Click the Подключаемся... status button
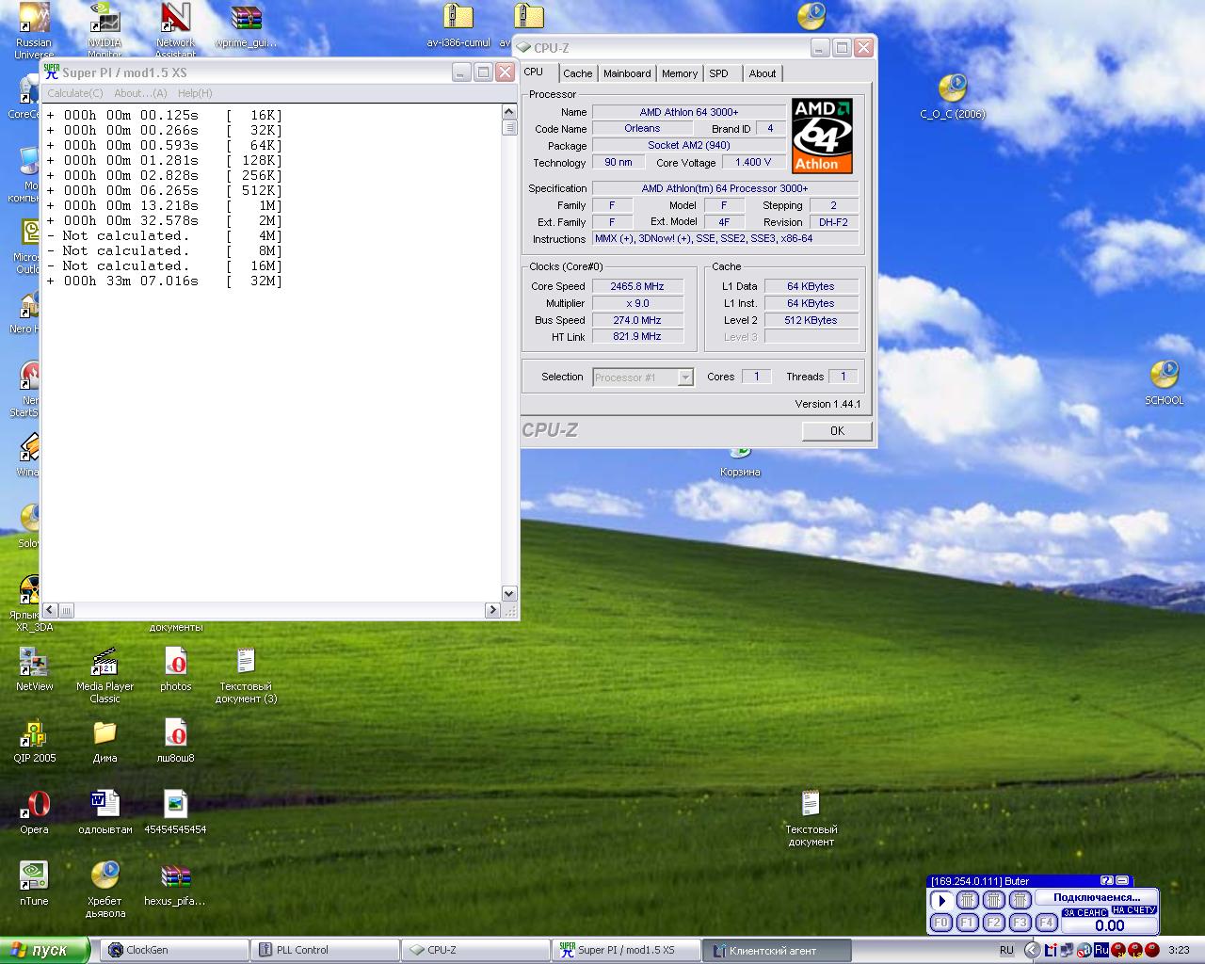Viewport: 1205px width, 964px height. coord(1096,897)
